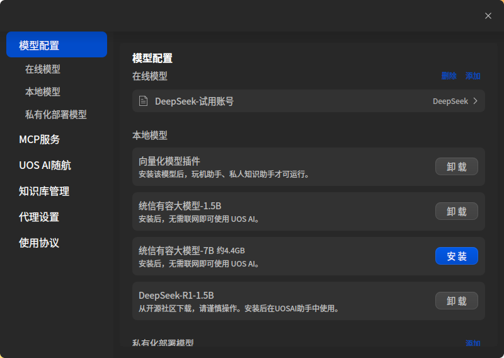Open the DeepSeek-试用账号 entry
Screen dimensions: 504x358
coord(309,101)
